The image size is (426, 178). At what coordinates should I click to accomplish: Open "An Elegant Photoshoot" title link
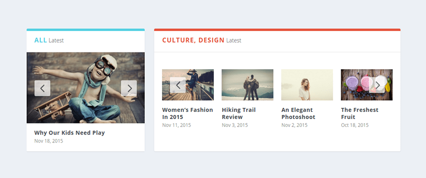pyautogui.click(x=298, y=113)
